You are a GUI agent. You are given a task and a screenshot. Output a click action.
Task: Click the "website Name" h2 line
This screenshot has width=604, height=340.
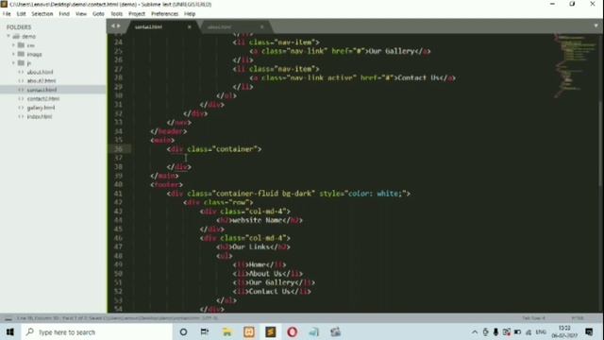(260, 220)
